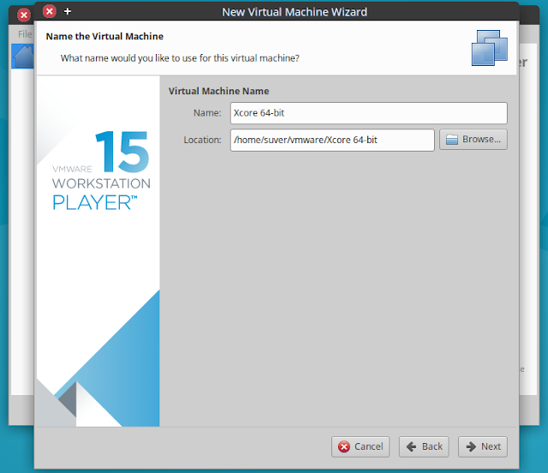Viewport: 548px width, 473px height.
Task: Select Home icon in background window
Action: click(24, 56)
